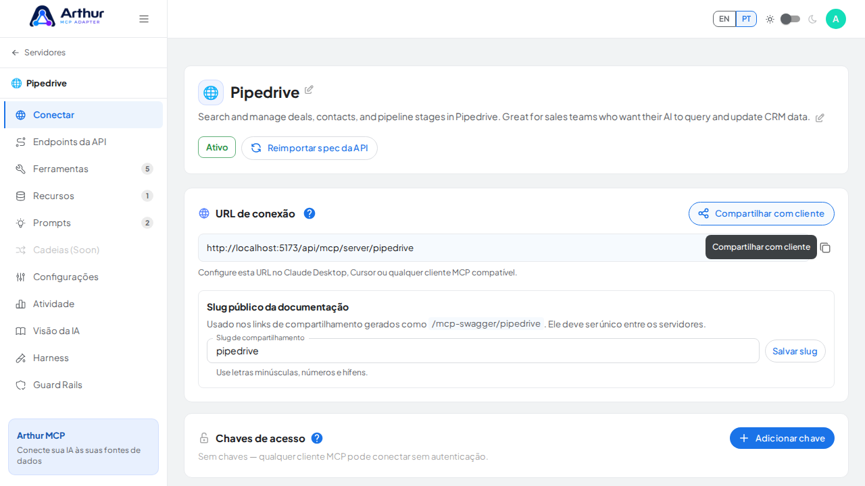Image resolution: width=865 pixels, height=486 pixels.
Task: Open Prompts section
Action: pos(83,223)
